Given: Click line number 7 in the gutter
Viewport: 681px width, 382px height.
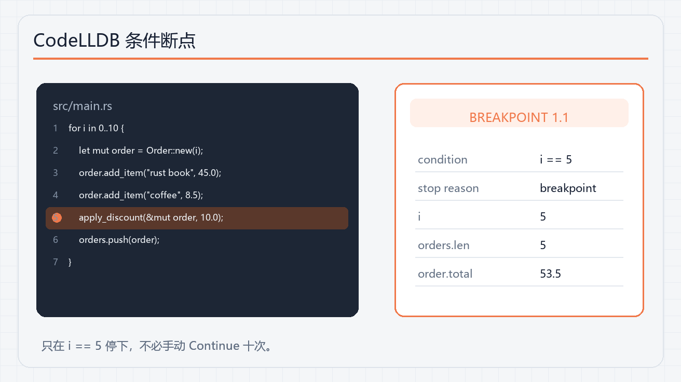Looking at the screenshot, I should point(56,262).
